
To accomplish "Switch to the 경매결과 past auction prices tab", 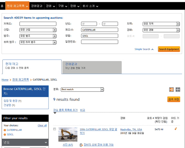I will [92, 67].
